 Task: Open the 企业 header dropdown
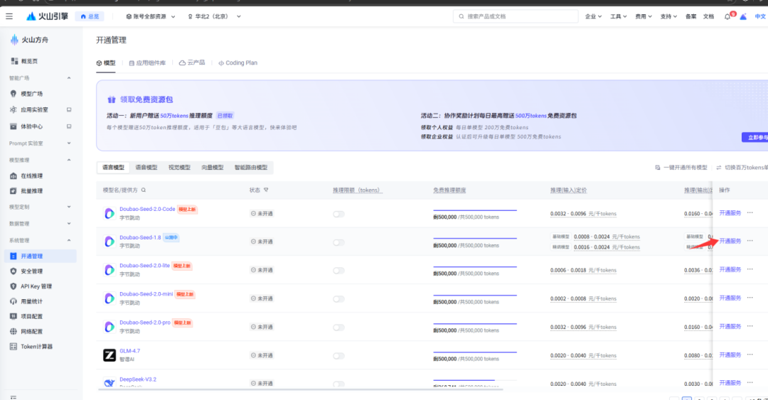tap(593, 16)
